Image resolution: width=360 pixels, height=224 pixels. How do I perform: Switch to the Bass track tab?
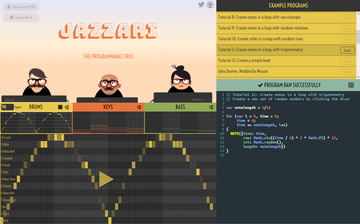180,107
